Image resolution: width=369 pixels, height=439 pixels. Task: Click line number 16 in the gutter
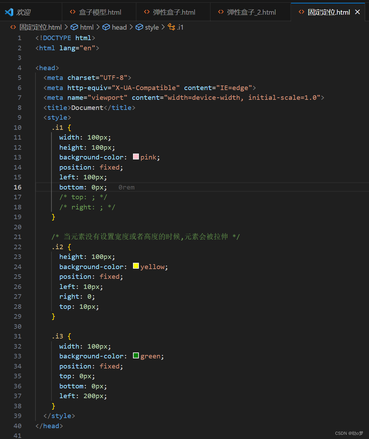[17, 187]
